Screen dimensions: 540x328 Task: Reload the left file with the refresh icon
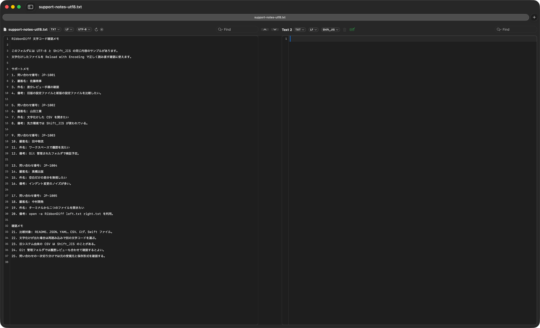(x=96, y=30)
